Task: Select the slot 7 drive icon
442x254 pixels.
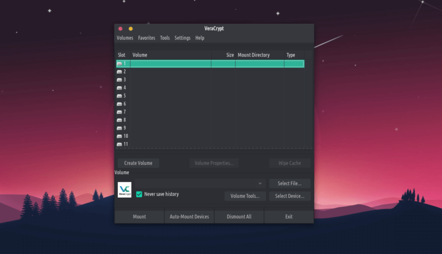Action: pos(119,112)
